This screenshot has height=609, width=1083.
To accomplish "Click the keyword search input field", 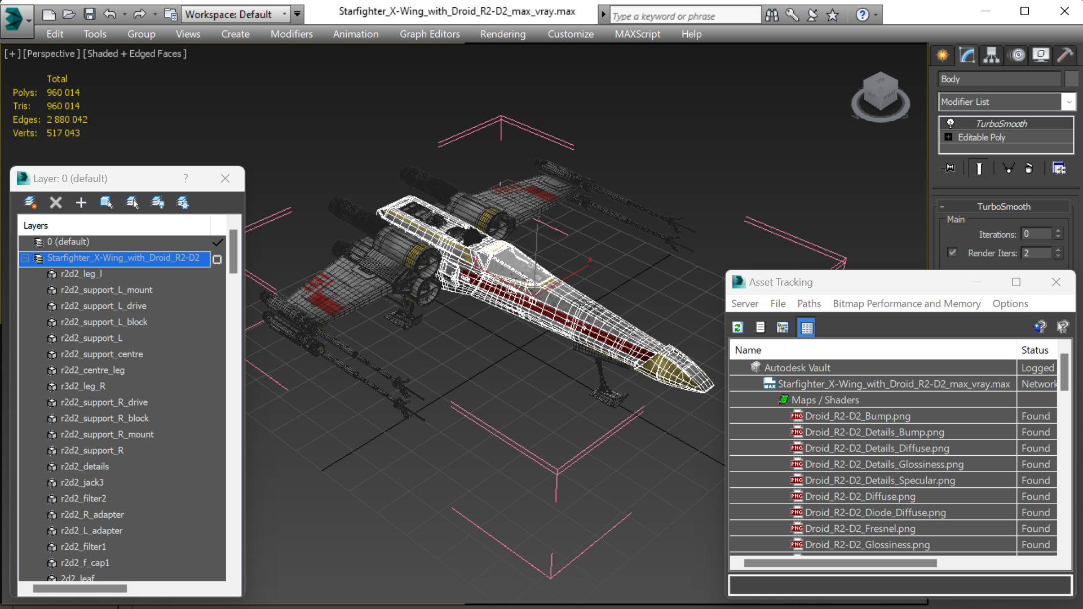I will tap(686, 16).
